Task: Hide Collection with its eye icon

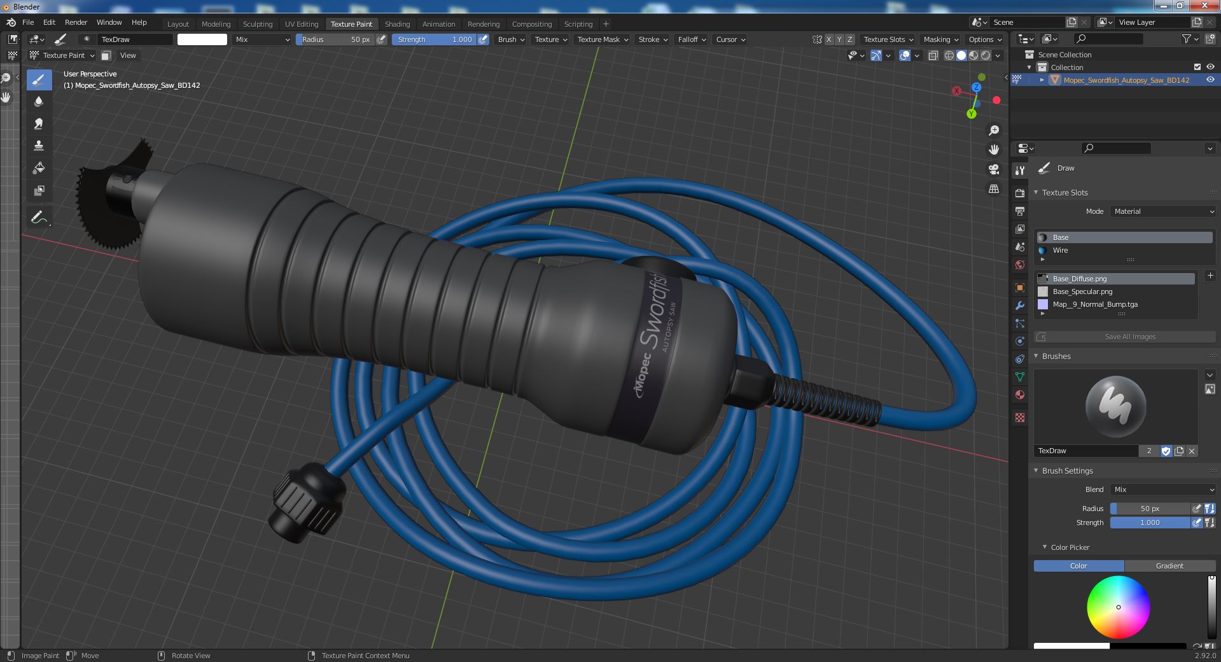Action: click(x=1210, y=67)
